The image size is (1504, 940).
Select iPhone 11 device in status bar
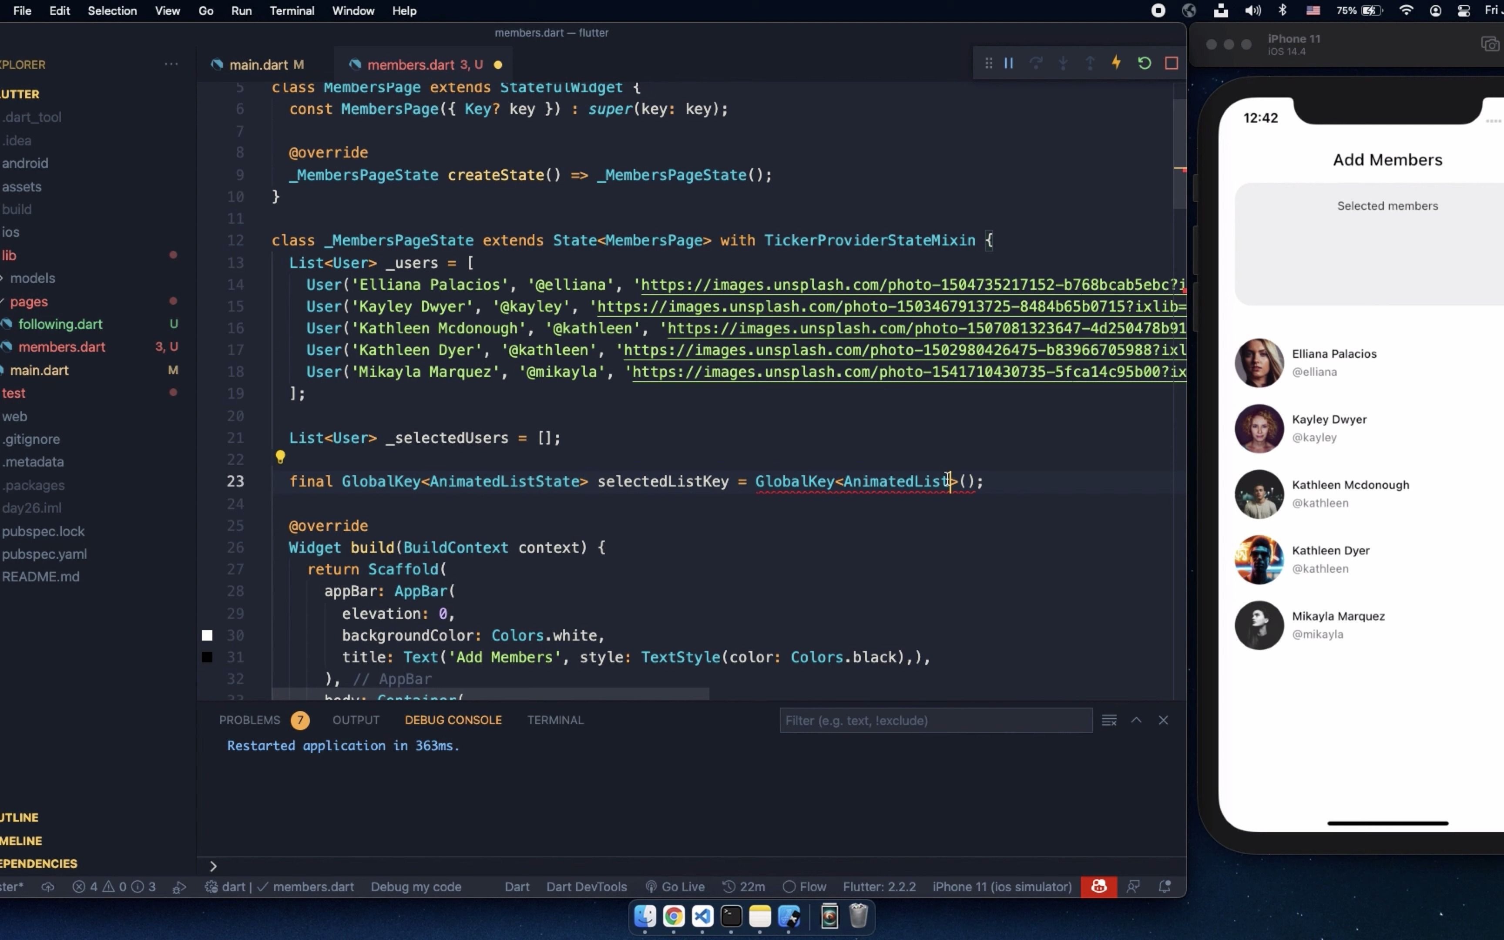click(1001, 886)
